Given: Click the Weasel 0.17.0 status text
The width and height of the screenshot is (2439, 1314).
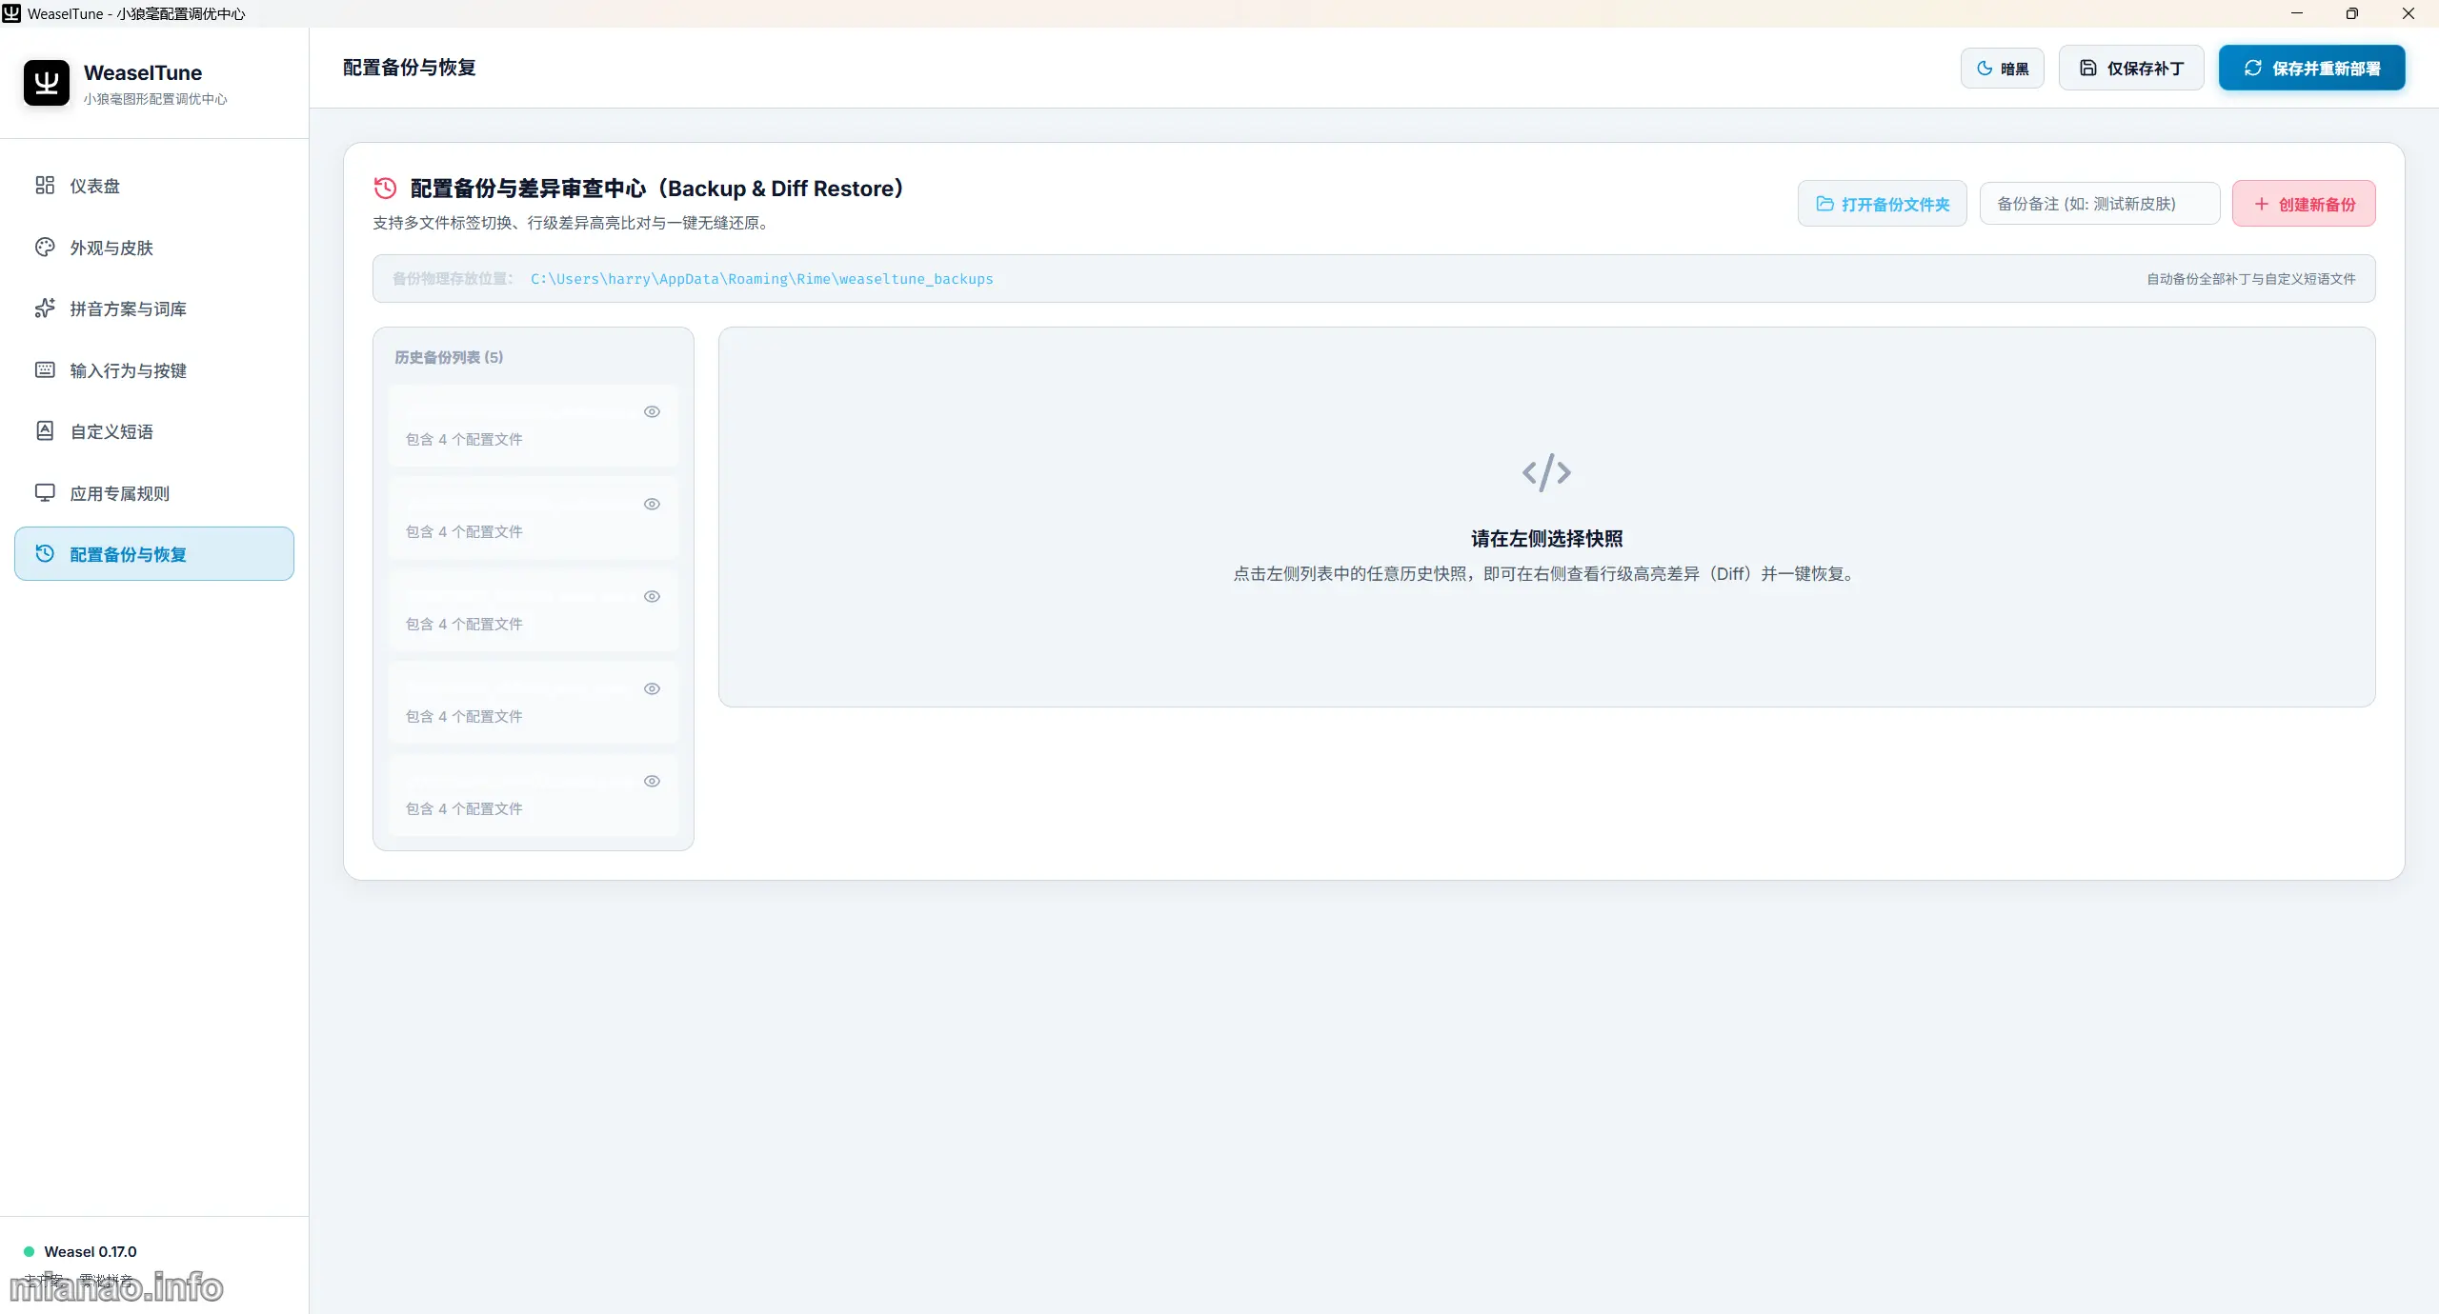Looking at the screenshot, I should click(x=91, y=1251).
